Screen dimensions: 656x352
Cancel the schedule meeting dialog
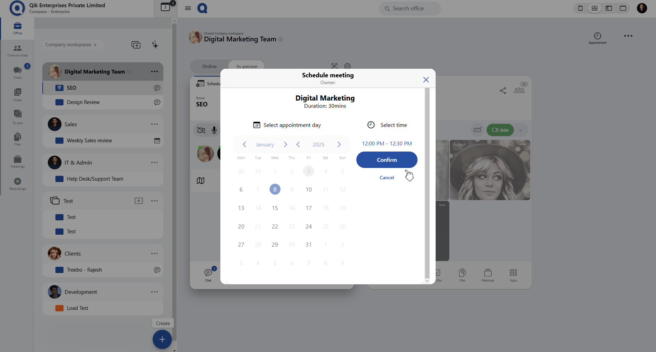point(387,178)
